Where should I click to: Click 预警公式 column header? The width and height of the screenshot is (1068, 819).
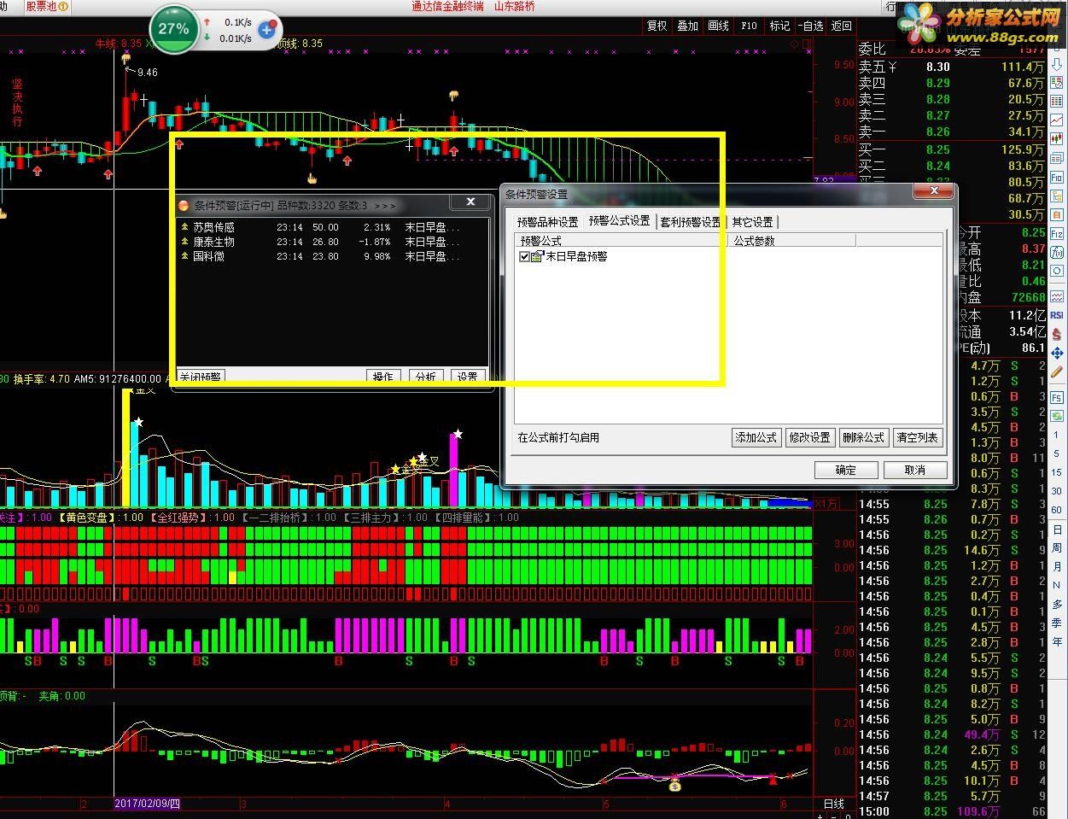coord(622,242)
